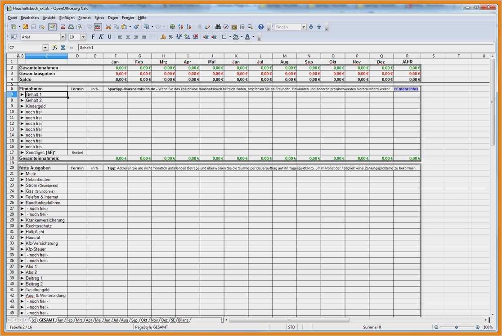Expand the Name Box dropdown arrow
The image size is (502, 336).
[45, 47]
